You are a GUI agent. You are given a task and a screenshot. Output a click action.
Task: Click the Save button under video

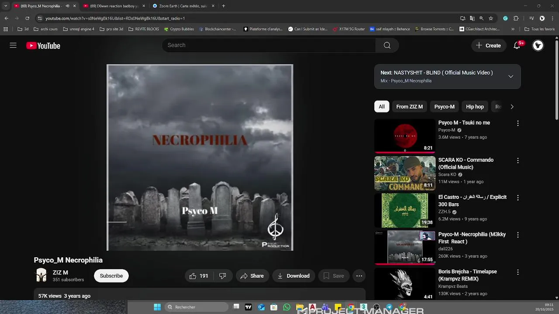(x=334, y=276)
